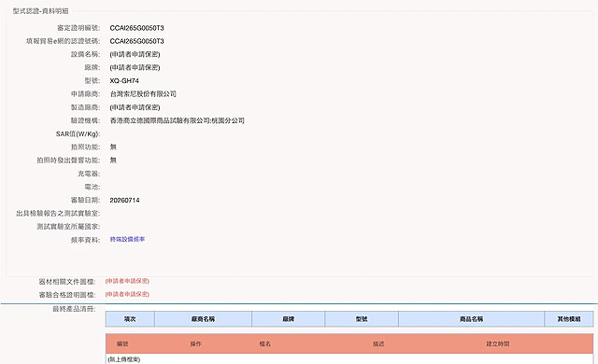Viewport: 598px width, 364px height.
Task: Click the 製造廠商 label
Action: [x=85, y=107]
